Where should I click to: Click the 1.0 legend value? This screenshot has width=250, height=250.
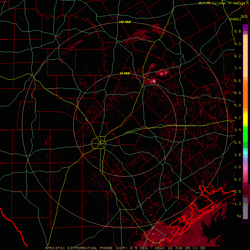[237, 167]
